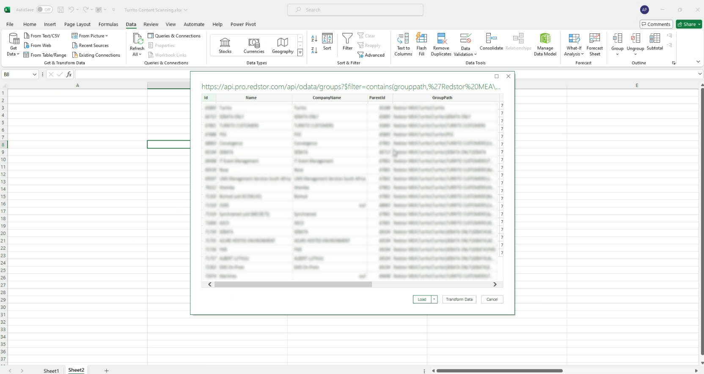Open Queries & Connections pane
Image resolution: width=704 pixels, height=374 pixels.
(x=174, y=36)
